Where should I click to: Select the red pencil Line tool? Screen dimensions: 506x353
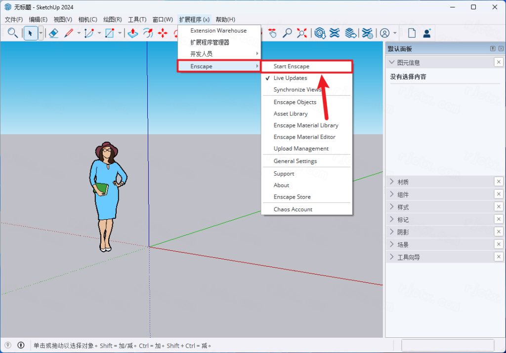click(x=68, y=33)
